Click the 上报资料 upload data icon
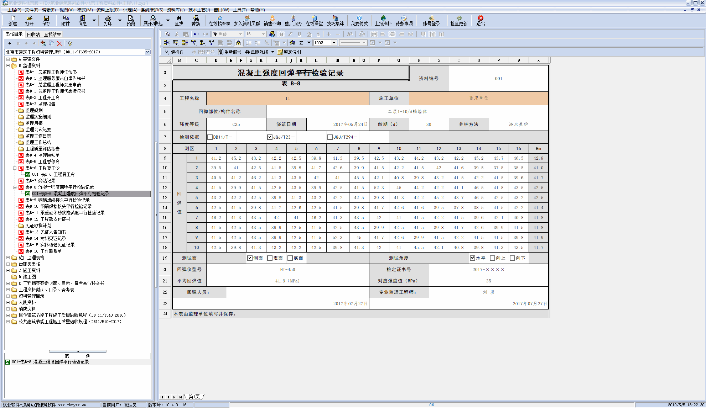Viewport: 706px width, 408px height. coord(383,21)
